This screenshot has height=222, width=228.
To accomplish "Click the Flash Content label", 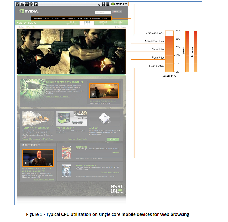I will 157,66.
